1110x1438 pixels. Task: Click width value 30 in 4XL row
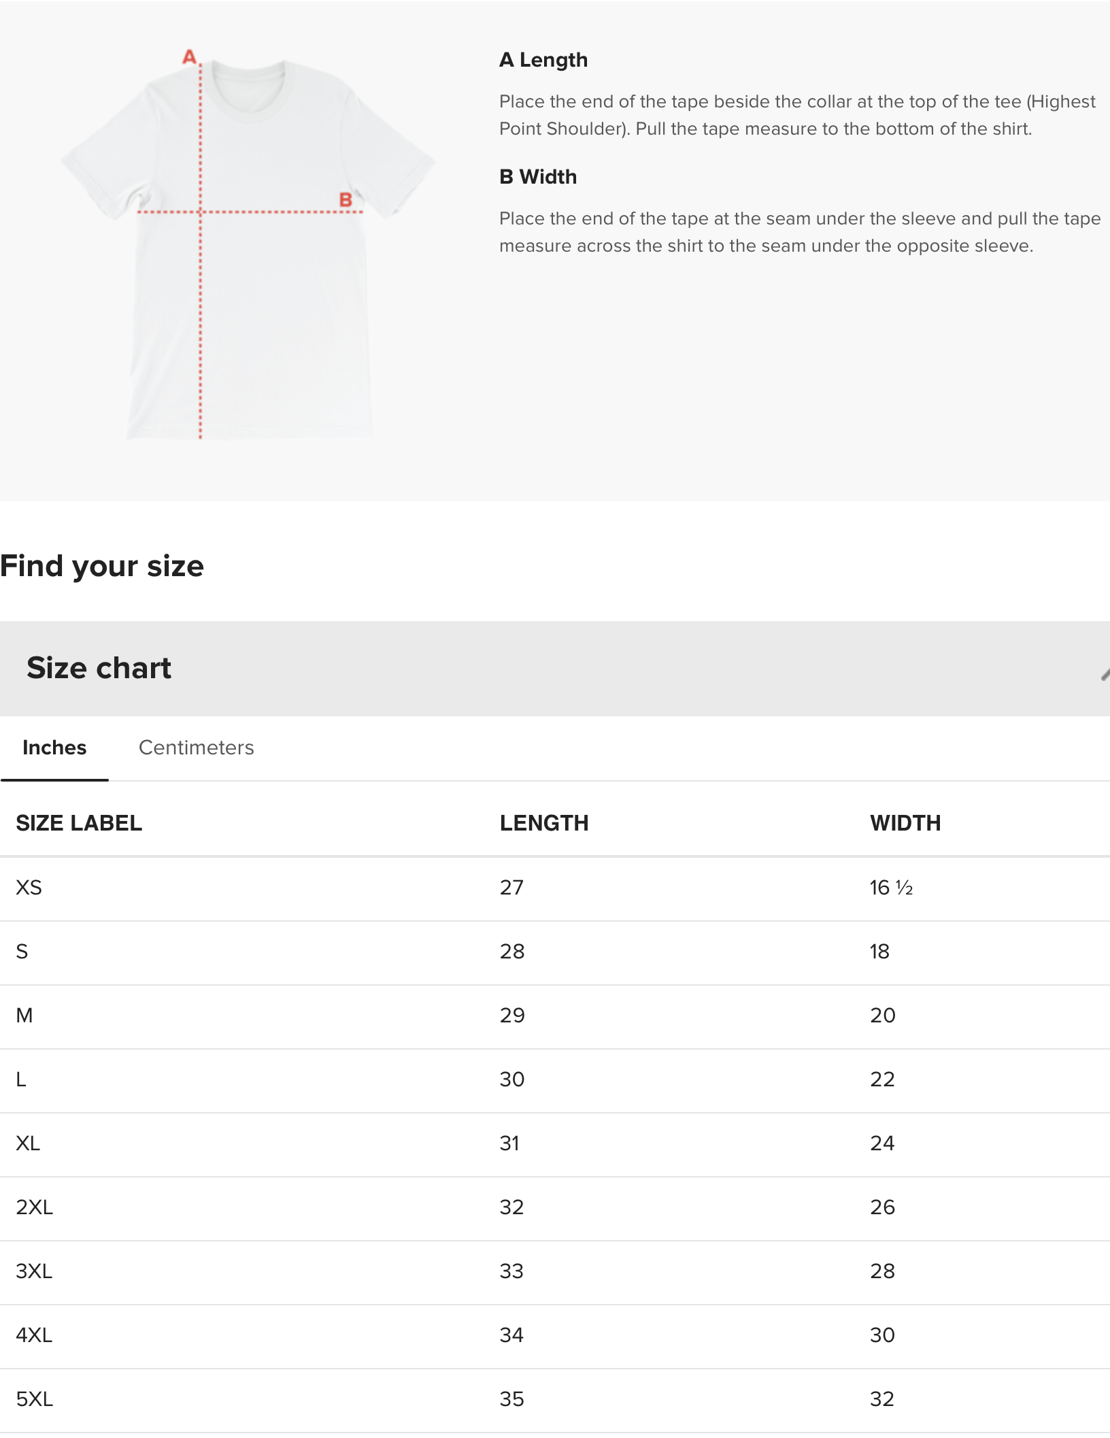tap(882, 1335)
